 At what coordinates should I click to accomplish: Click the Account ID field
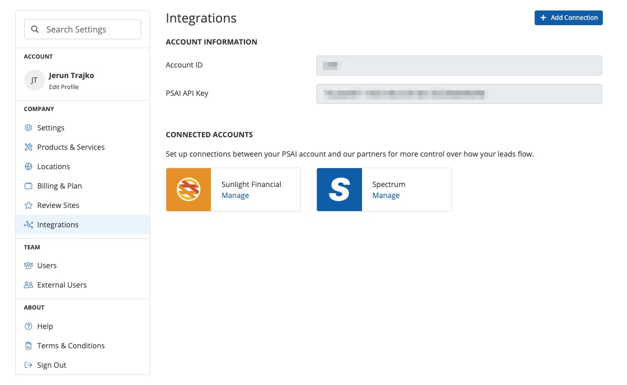point(459,65)
